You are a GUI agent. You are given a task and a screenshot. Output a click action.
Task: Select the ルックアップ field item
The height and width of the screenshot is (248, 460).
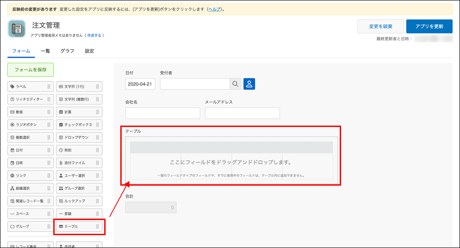tap(79, 201)
